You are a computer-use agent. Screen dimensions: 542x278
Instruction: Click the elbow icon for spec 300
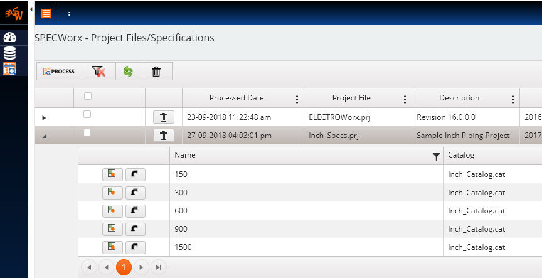pyautogui.click(x=135, y=193)
